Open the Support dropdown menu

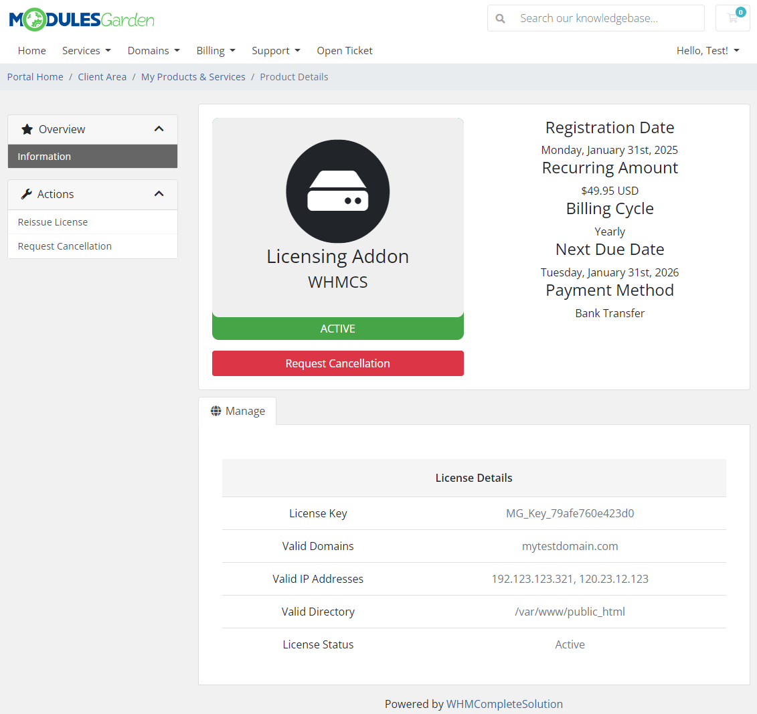pos(276,50)
